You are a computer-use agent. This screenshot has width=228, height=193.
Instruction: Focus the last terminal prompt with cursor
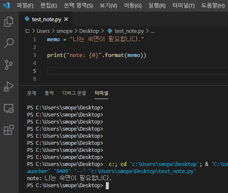(x=68, y=186)
